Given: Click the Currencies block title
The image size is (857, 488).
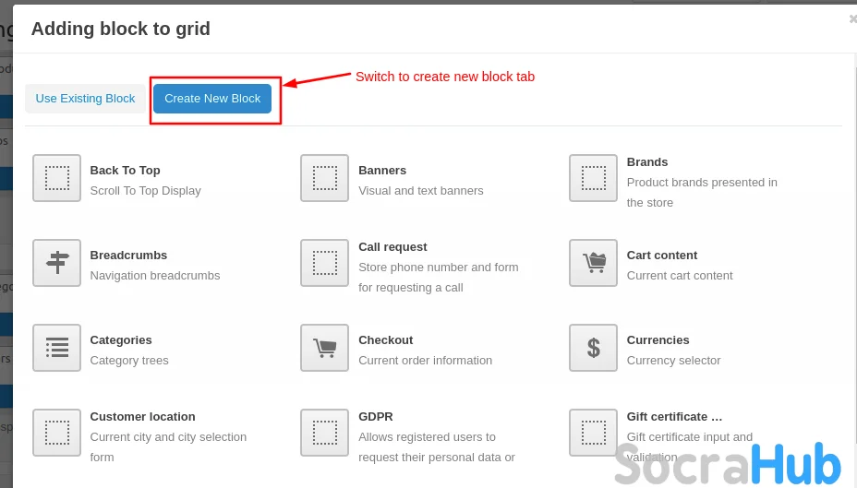Looking at the screenshot, I should click(x=658, y=340).
